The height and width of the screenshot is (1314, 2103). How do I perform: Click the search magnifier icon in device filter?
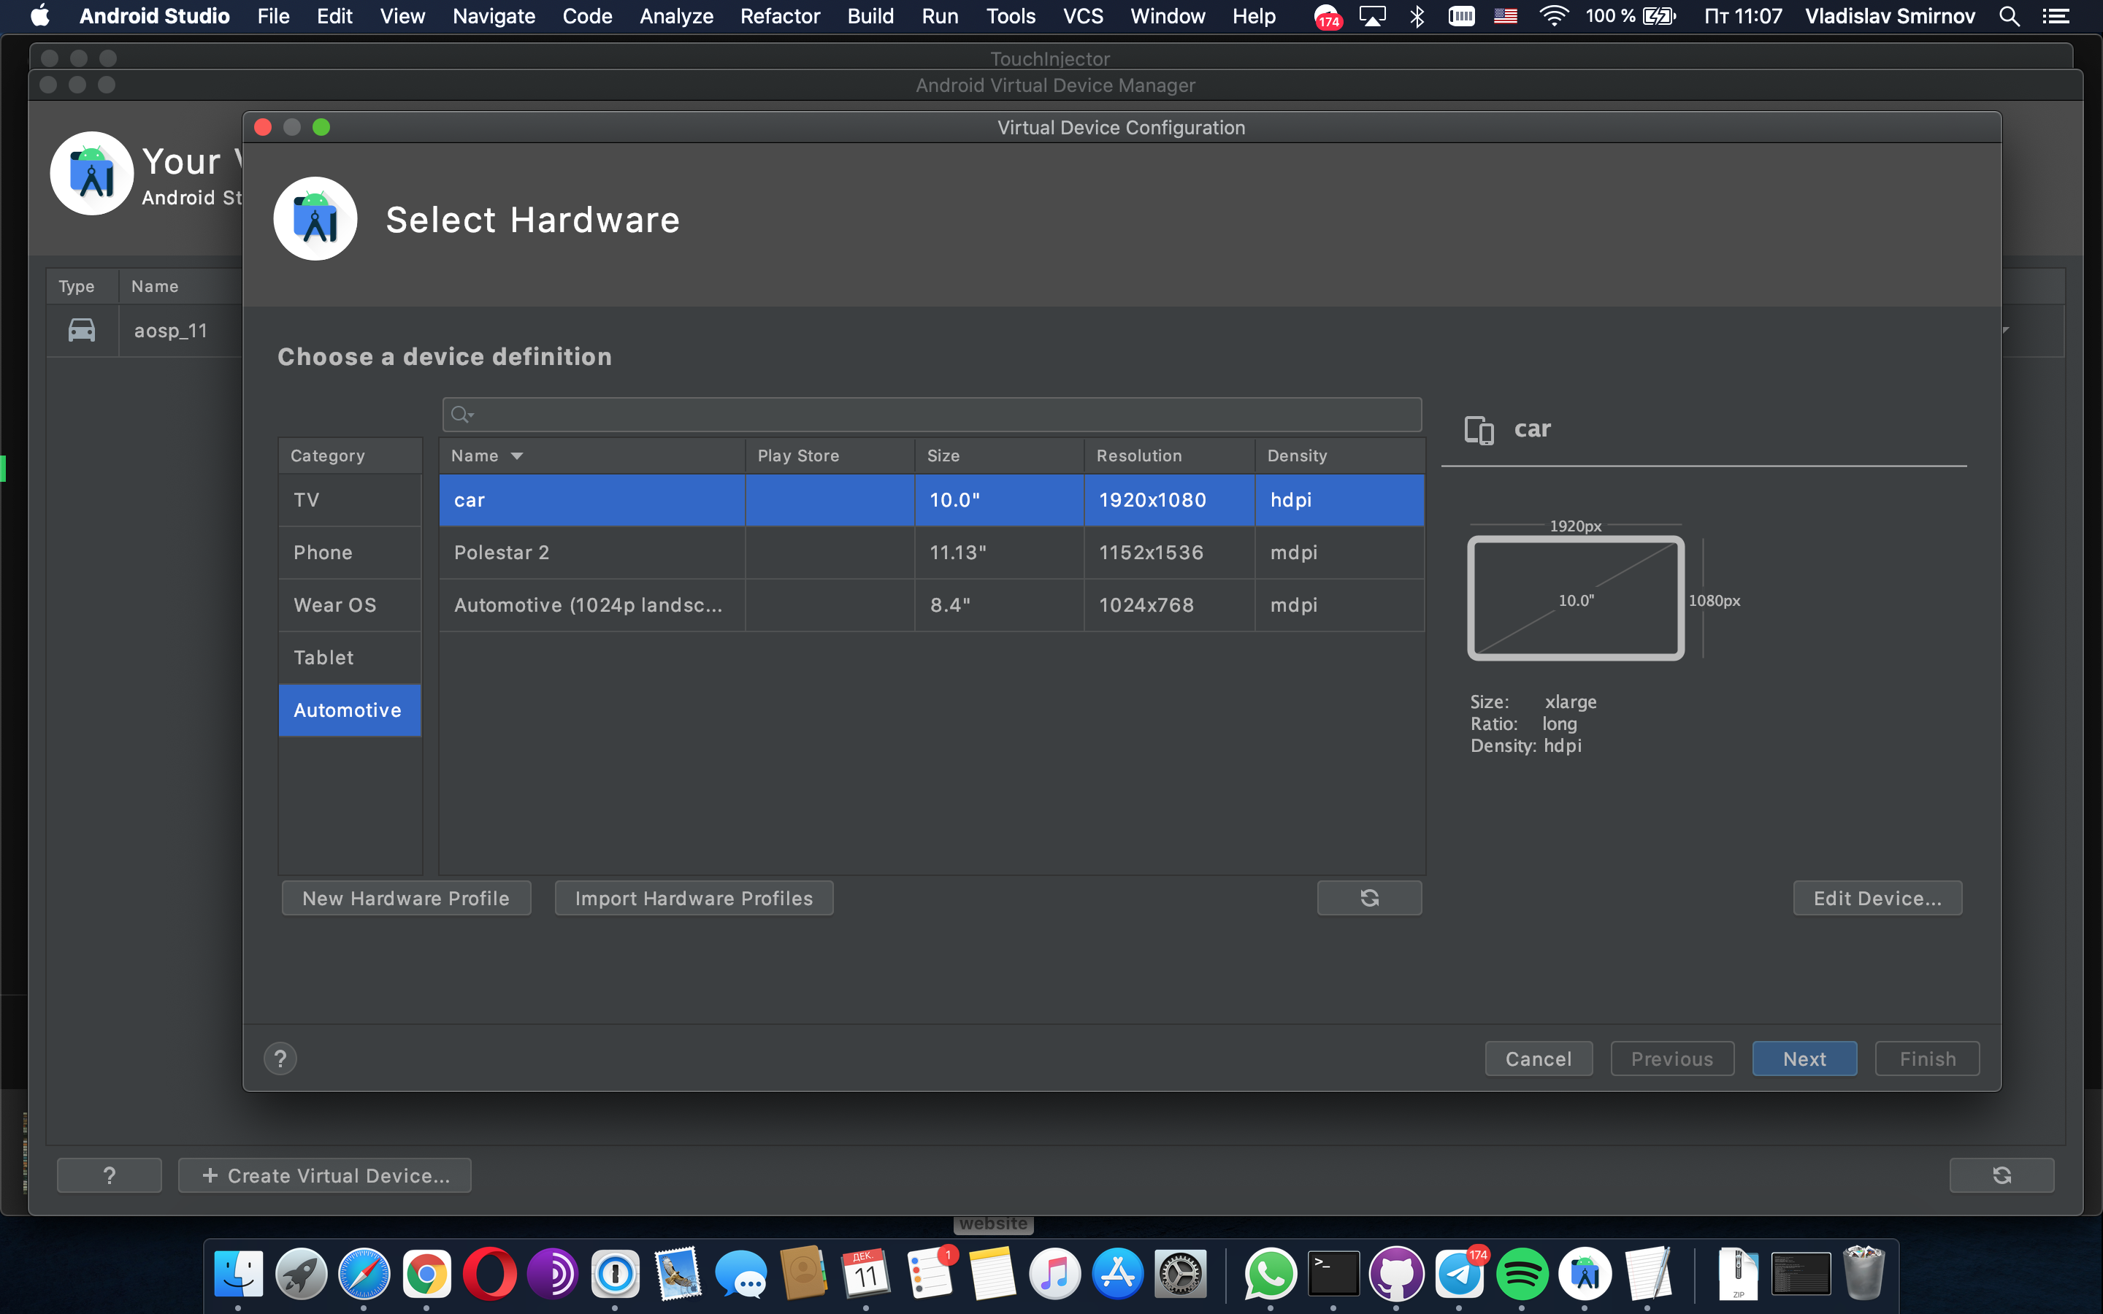pyautogui.click(x=461, y=415)
